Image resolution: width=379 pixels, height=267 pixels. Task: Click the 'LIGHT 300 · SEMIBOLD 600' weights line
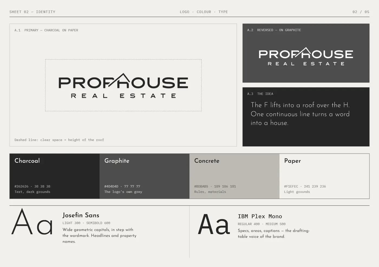[x=86, y=223]
